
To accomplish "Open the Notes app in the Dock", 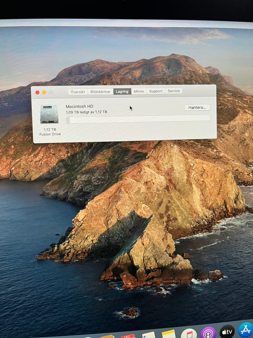I will coord(169,334).
